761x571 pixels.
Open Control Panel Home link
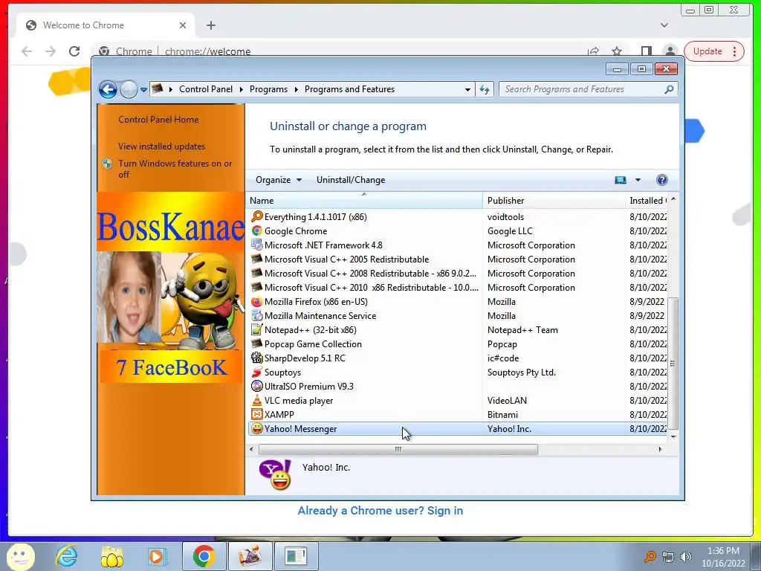click(158, 120)
